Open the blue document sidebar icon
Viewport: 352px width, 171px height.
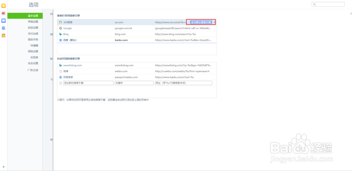[x=4, y=28]
